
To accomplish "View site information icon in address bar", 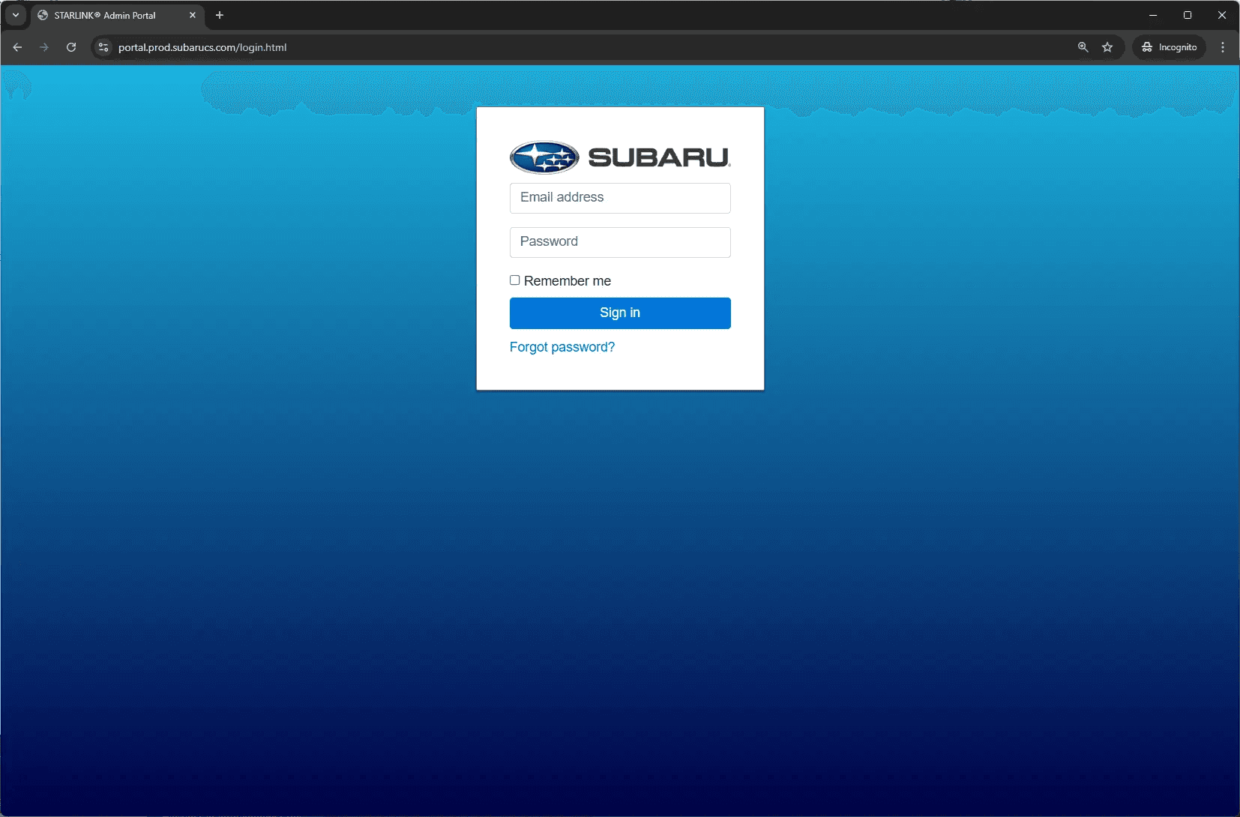I will point(103,47).
